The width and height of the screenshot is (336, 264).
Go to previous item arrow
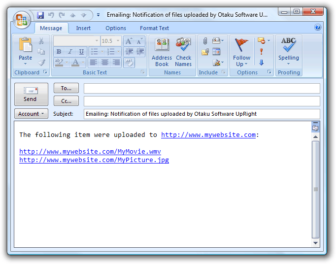coord(73,15)
